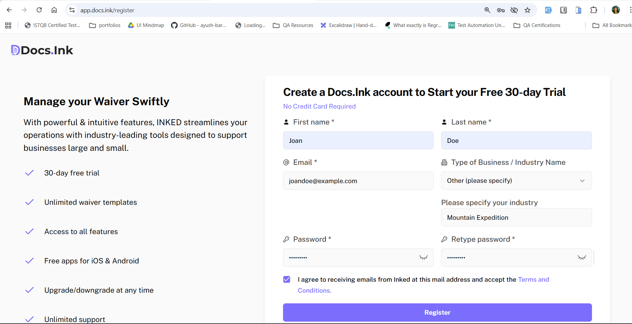Open the Terms and Conditions link

pyautogui.click(x=533, y=280)
